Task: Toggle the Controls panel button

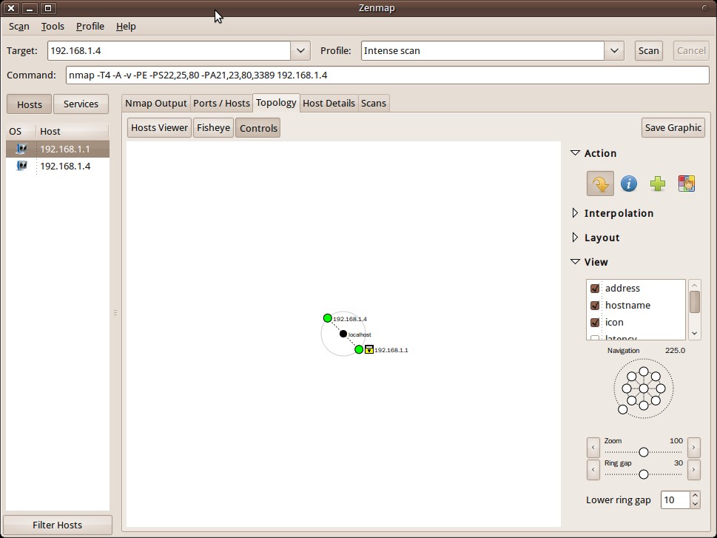Action: (x=258, y=128)
